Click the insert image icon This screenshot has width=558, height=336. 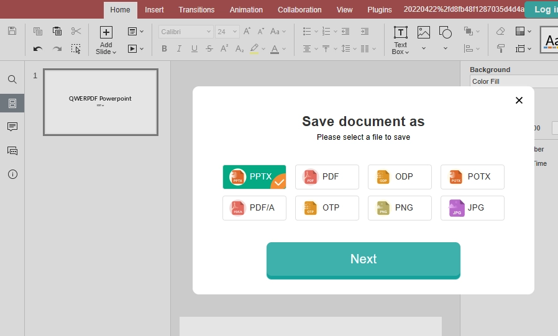pos(424,32)
